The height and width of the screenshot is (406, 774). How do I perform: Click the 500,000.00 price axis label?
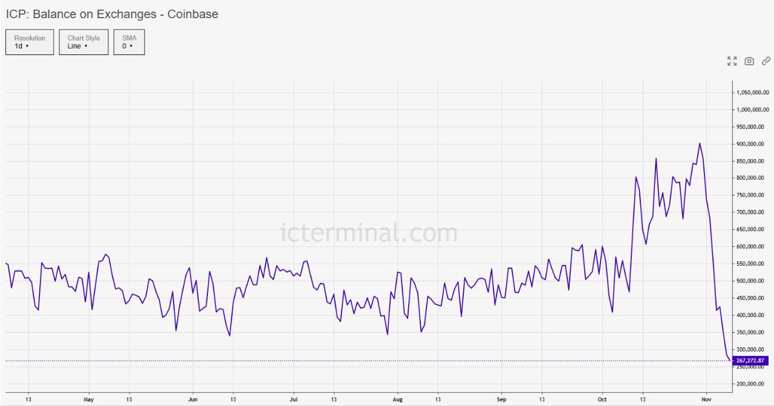[x=753, y=281]
